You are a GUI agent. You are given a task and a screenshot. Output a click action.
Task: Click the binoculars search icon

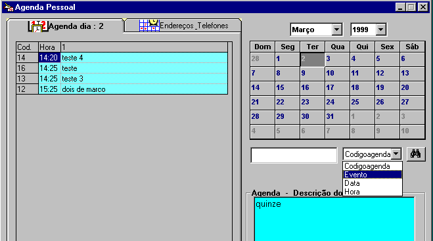click(x=416, y=154)
